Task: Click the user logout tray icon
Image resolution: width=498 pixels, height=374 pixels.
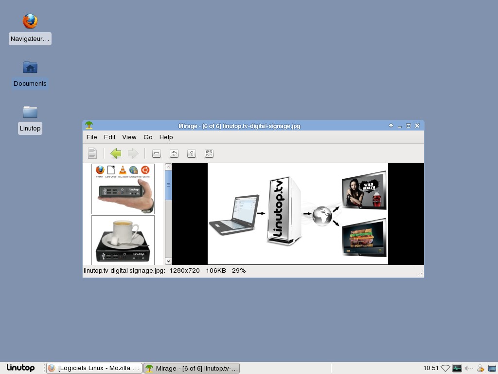Action: tap(480, 368)
